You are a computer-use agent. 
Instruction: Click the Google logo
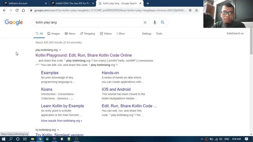14,22
